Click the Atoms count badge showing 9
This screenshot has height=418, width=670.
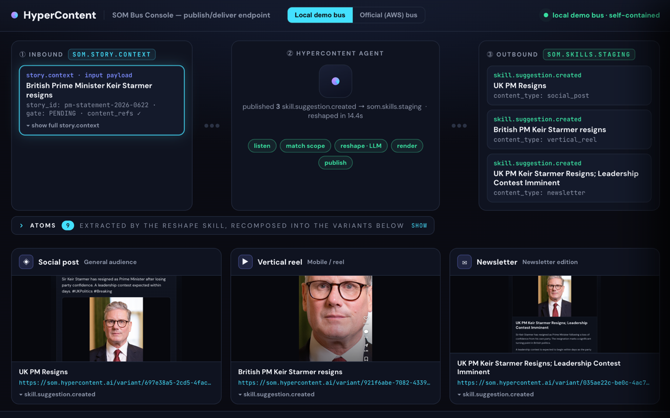pos(68,225)
